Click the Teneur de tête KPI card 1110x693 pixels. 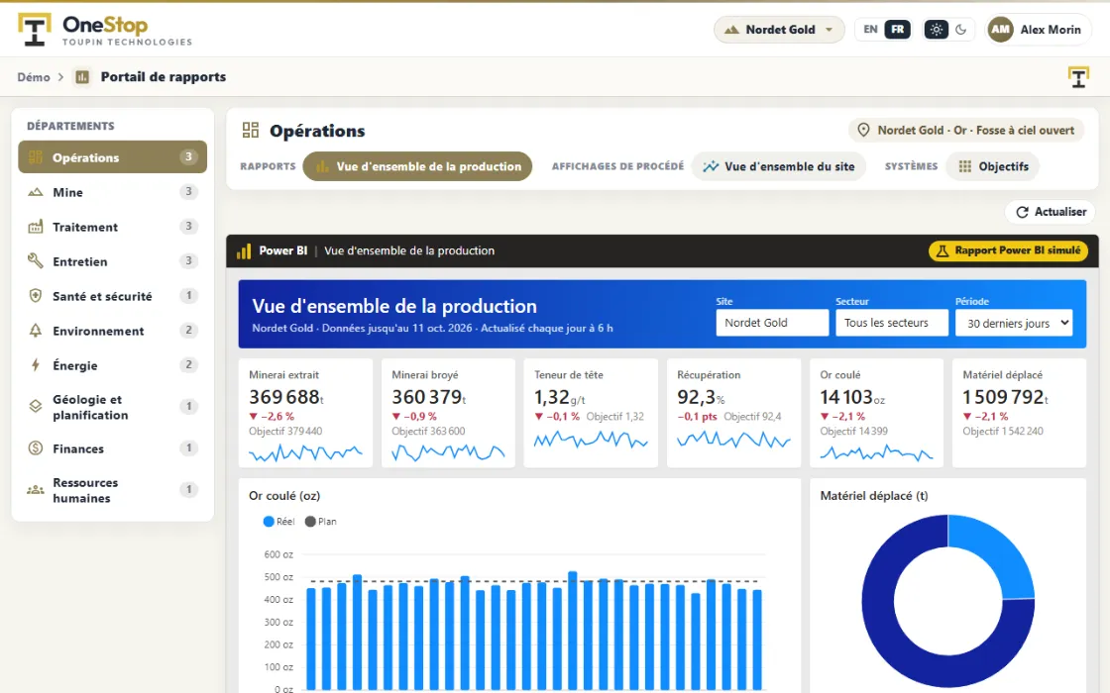(x=591, y=413)
